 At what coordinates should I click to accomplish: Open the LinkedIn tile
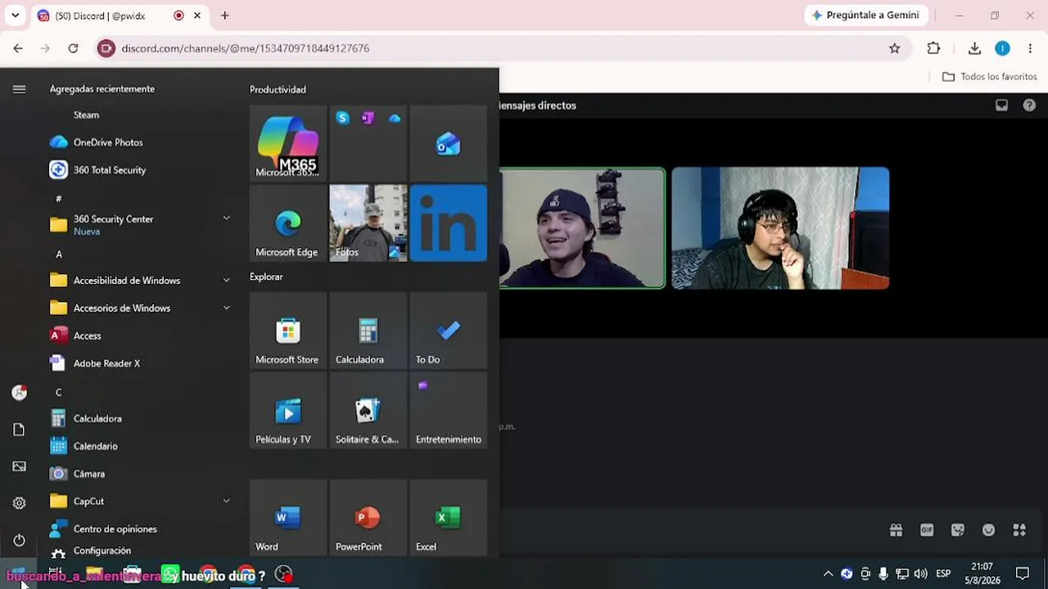point(448,223)
